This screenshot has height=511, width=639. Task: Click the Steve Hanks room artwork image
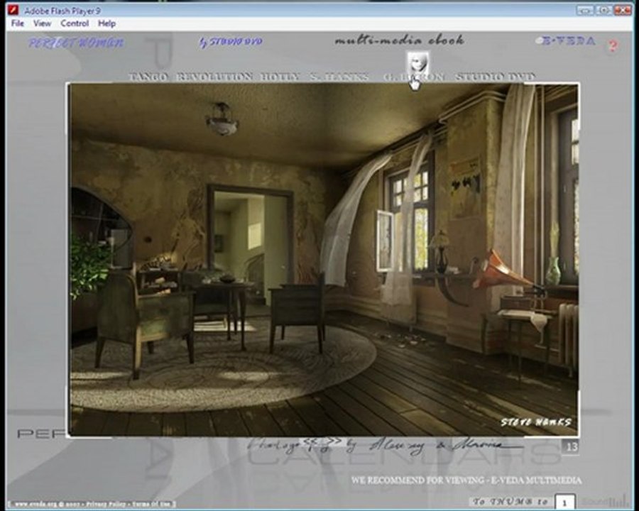[x=323, y=260]
